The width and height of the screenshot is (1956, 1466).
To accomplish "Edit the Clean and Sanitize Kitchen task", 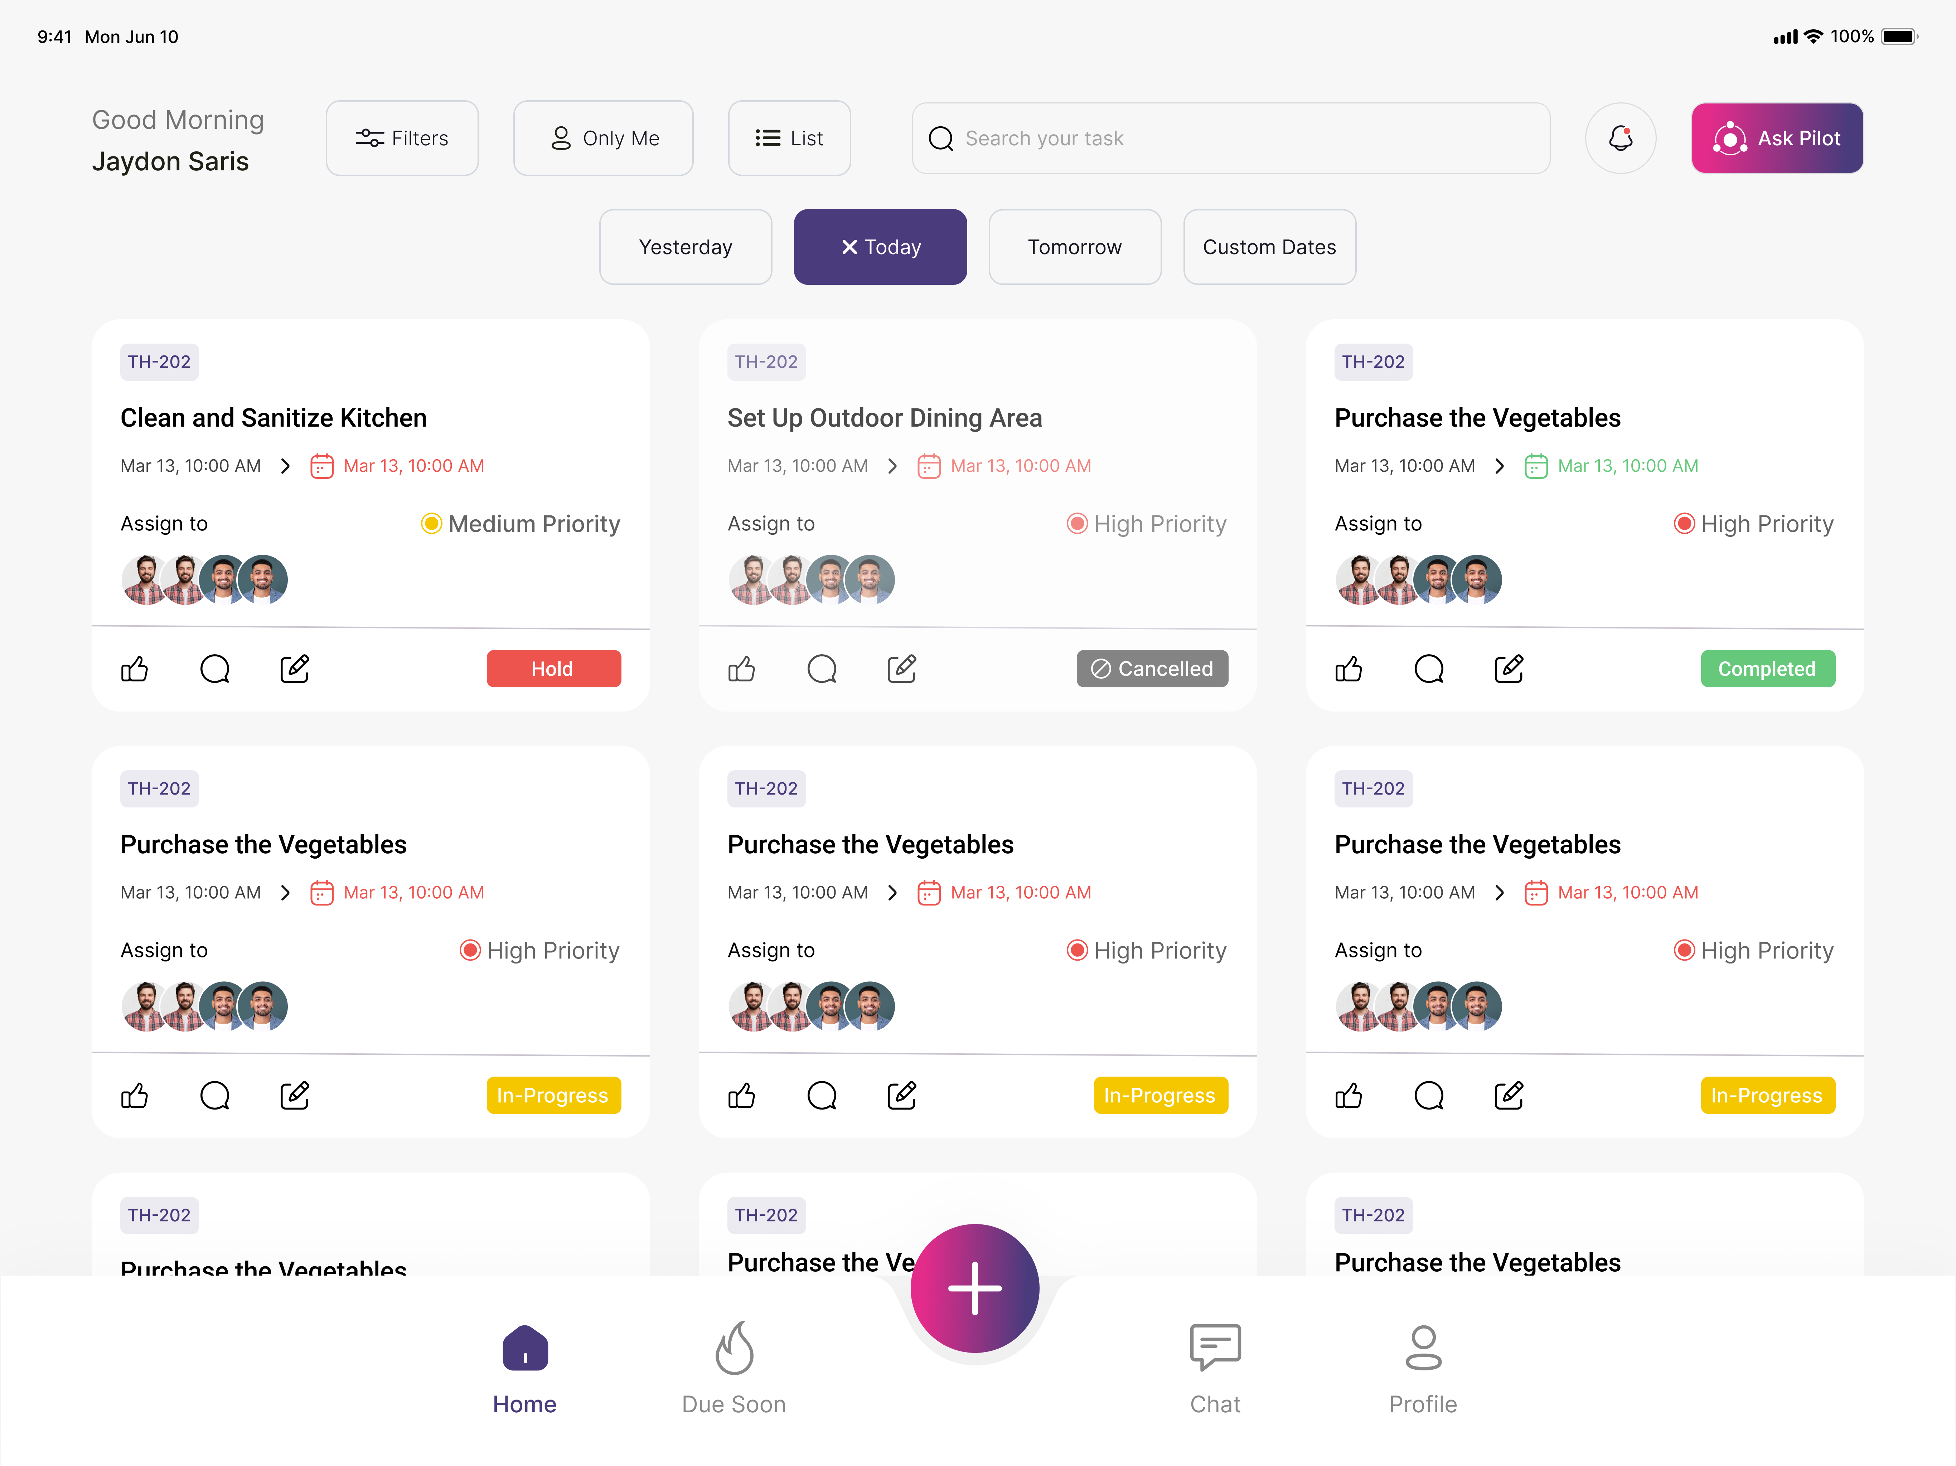I will pos(295,669).
